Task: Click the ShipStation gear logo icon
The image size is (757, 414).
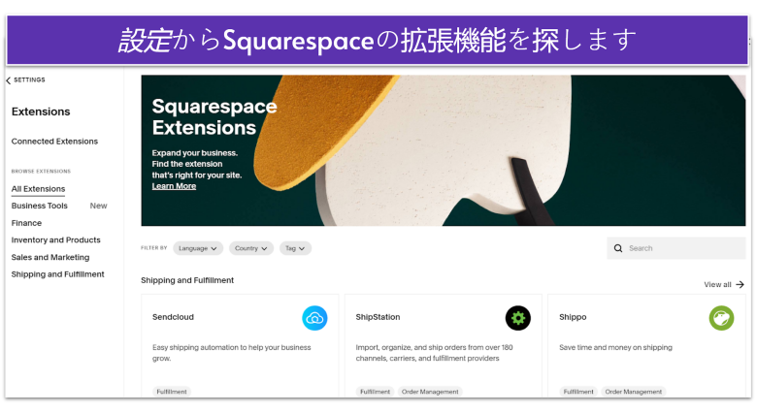Action: tap(518, 318)
